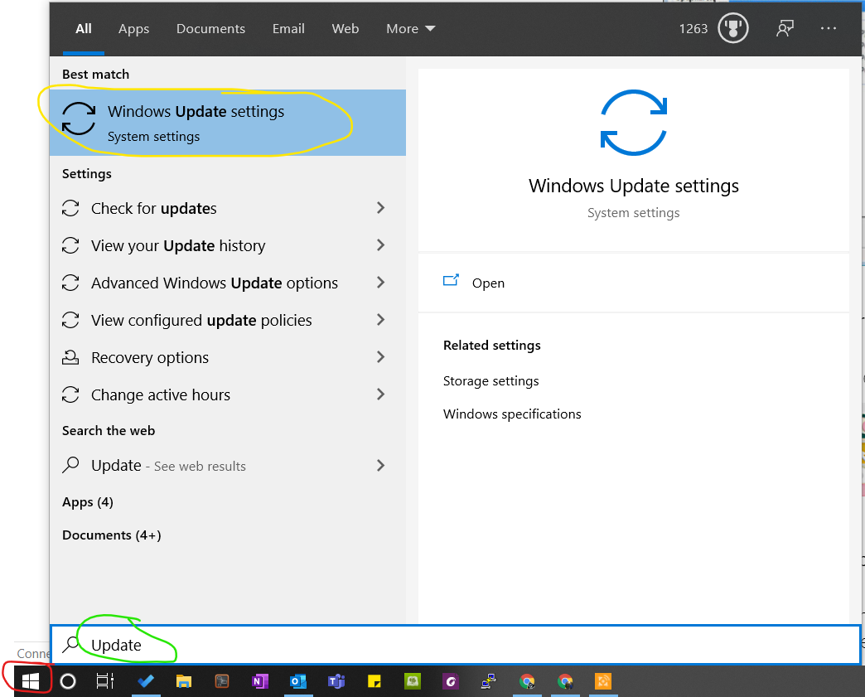Image resolution: width=865 pixels, height=697 pixels.
Task: Select View configured update policies result
Action: click(227, 320)
